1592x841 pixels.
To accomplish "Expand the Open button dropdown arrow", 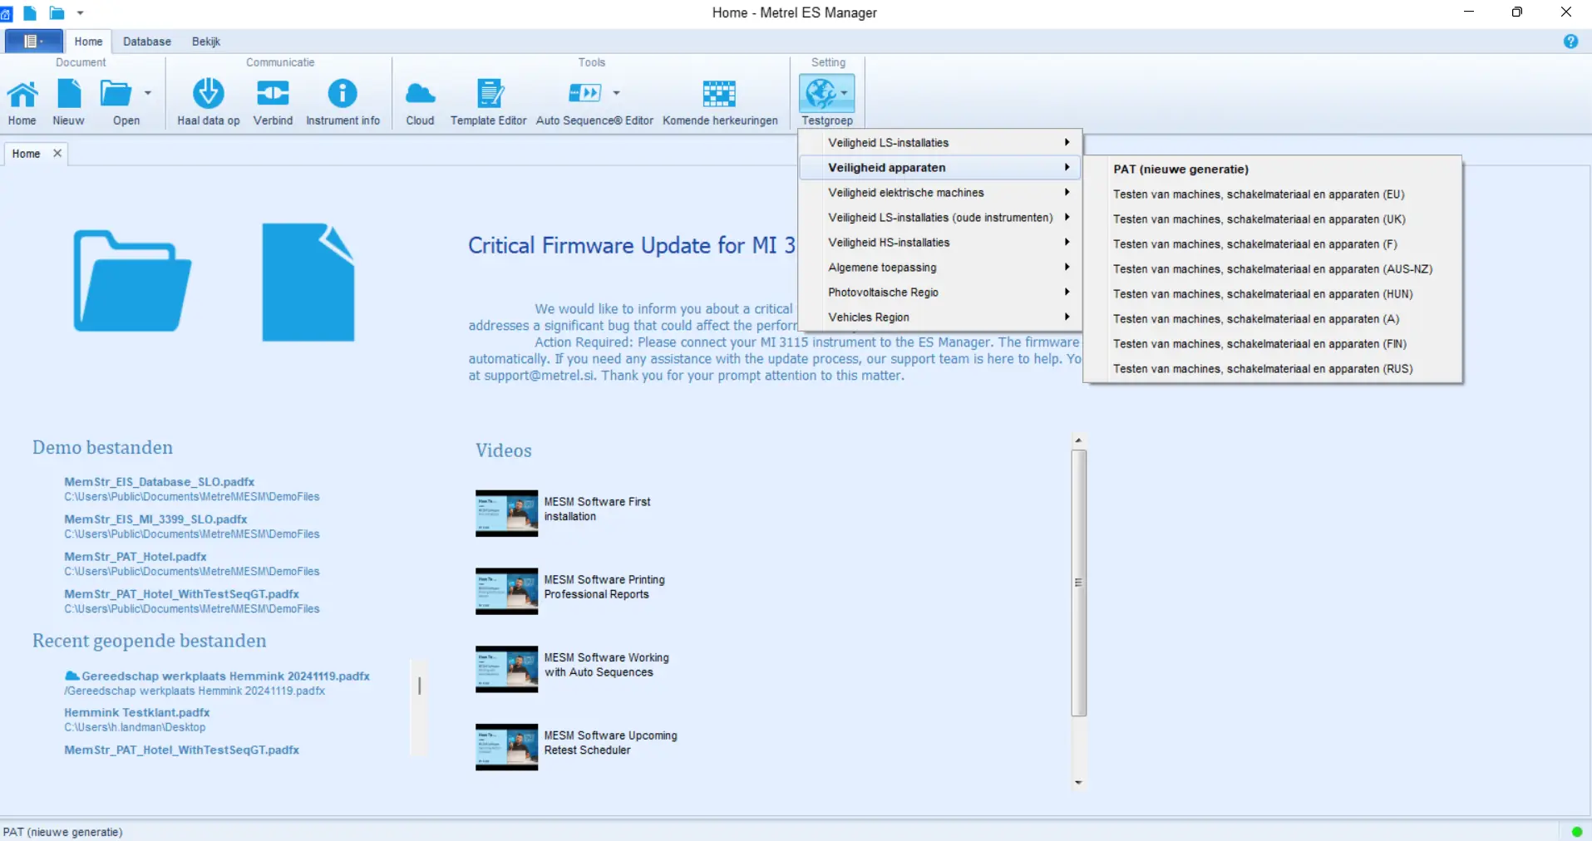I will pyautogui.click(x=148, y=93).
